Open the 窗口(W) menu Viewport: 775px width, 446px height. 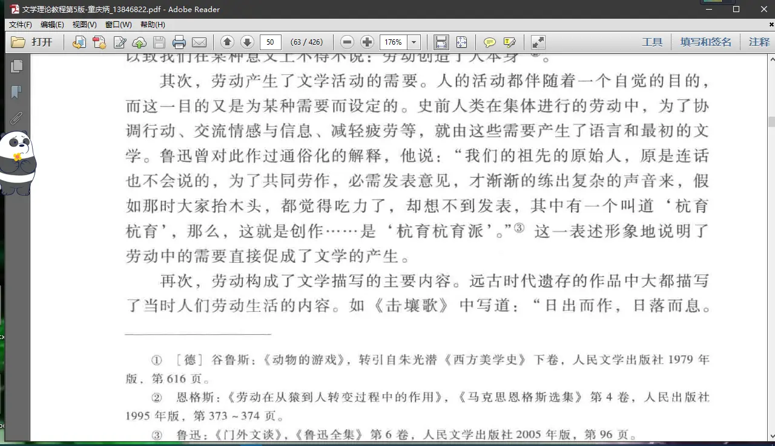(118, 25)
